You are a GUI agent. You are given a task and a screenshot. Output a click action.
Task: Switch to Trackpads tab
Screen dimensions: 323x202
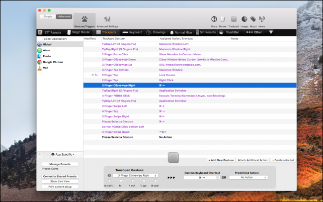coord(106,32)
